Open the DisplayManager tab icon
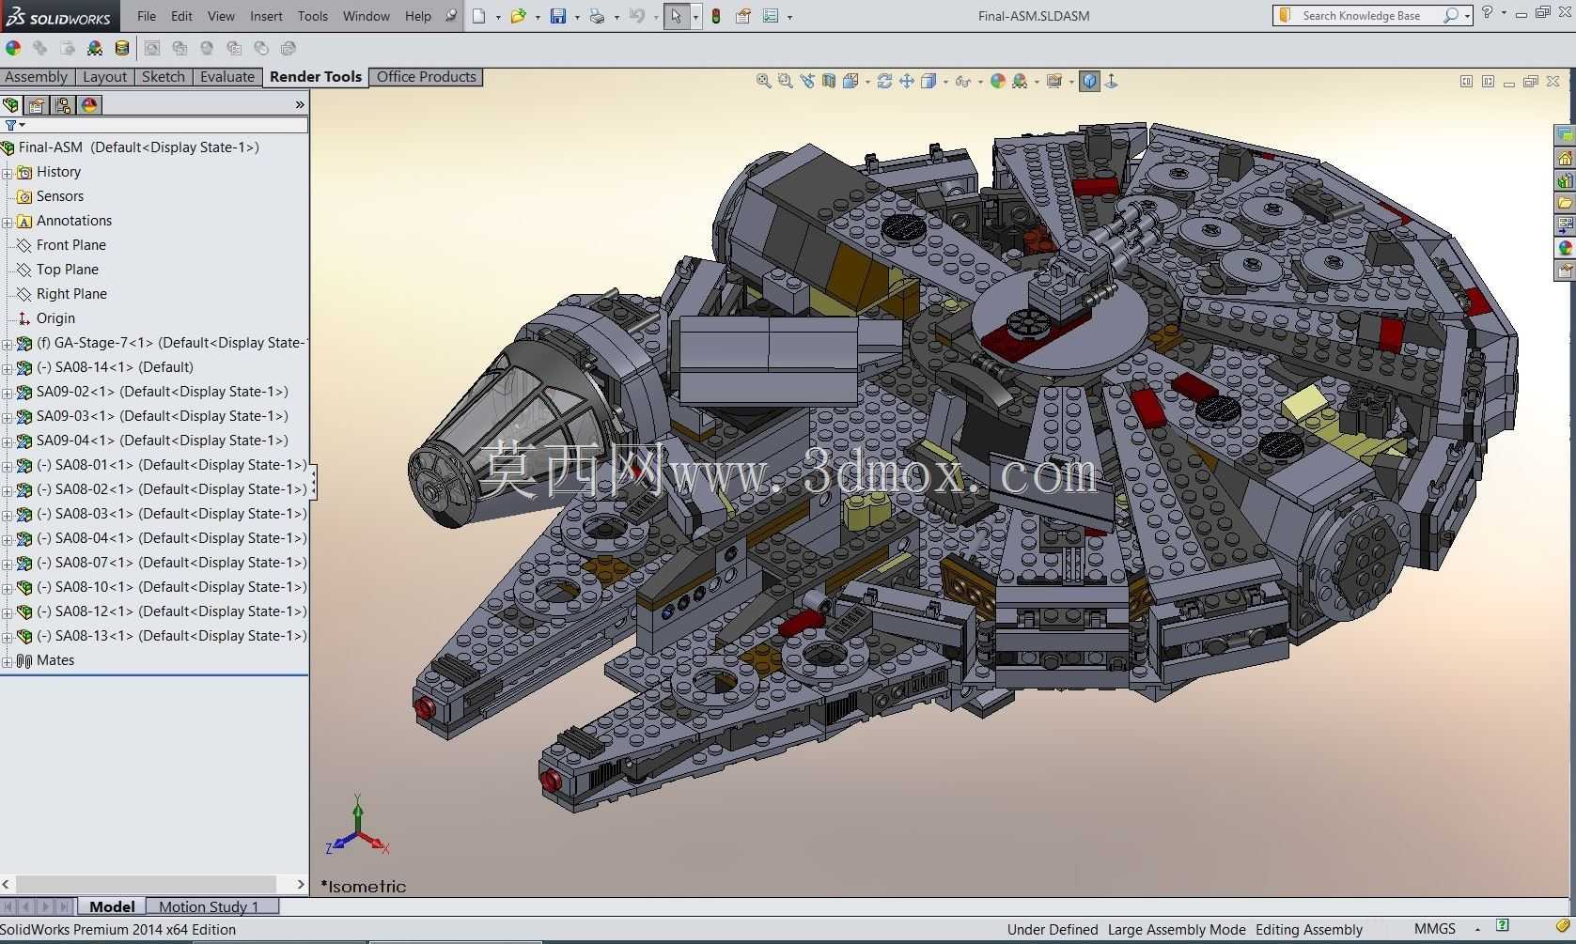The image size is (1576, 944). pyautogui.click(x=89, y=105)
